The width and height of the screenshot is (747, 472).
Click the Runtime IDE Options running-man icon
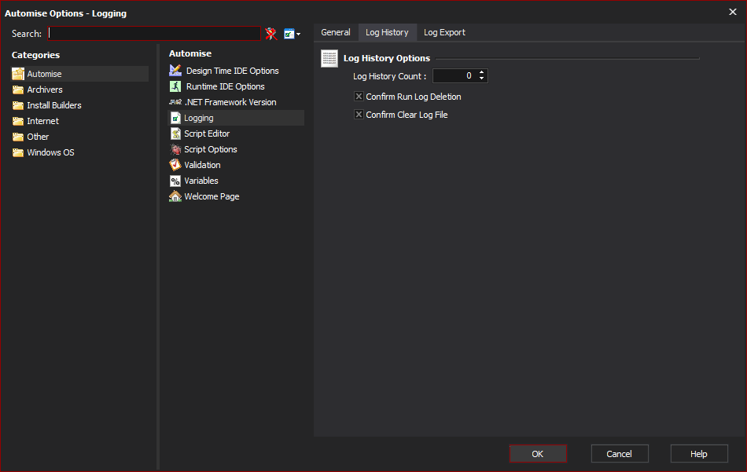tap(175, 86)
